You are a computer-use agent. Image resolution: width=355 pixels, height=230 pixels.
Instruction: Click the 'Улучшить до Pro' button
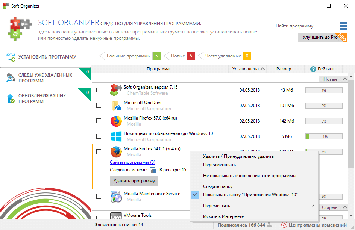(322, 37)
